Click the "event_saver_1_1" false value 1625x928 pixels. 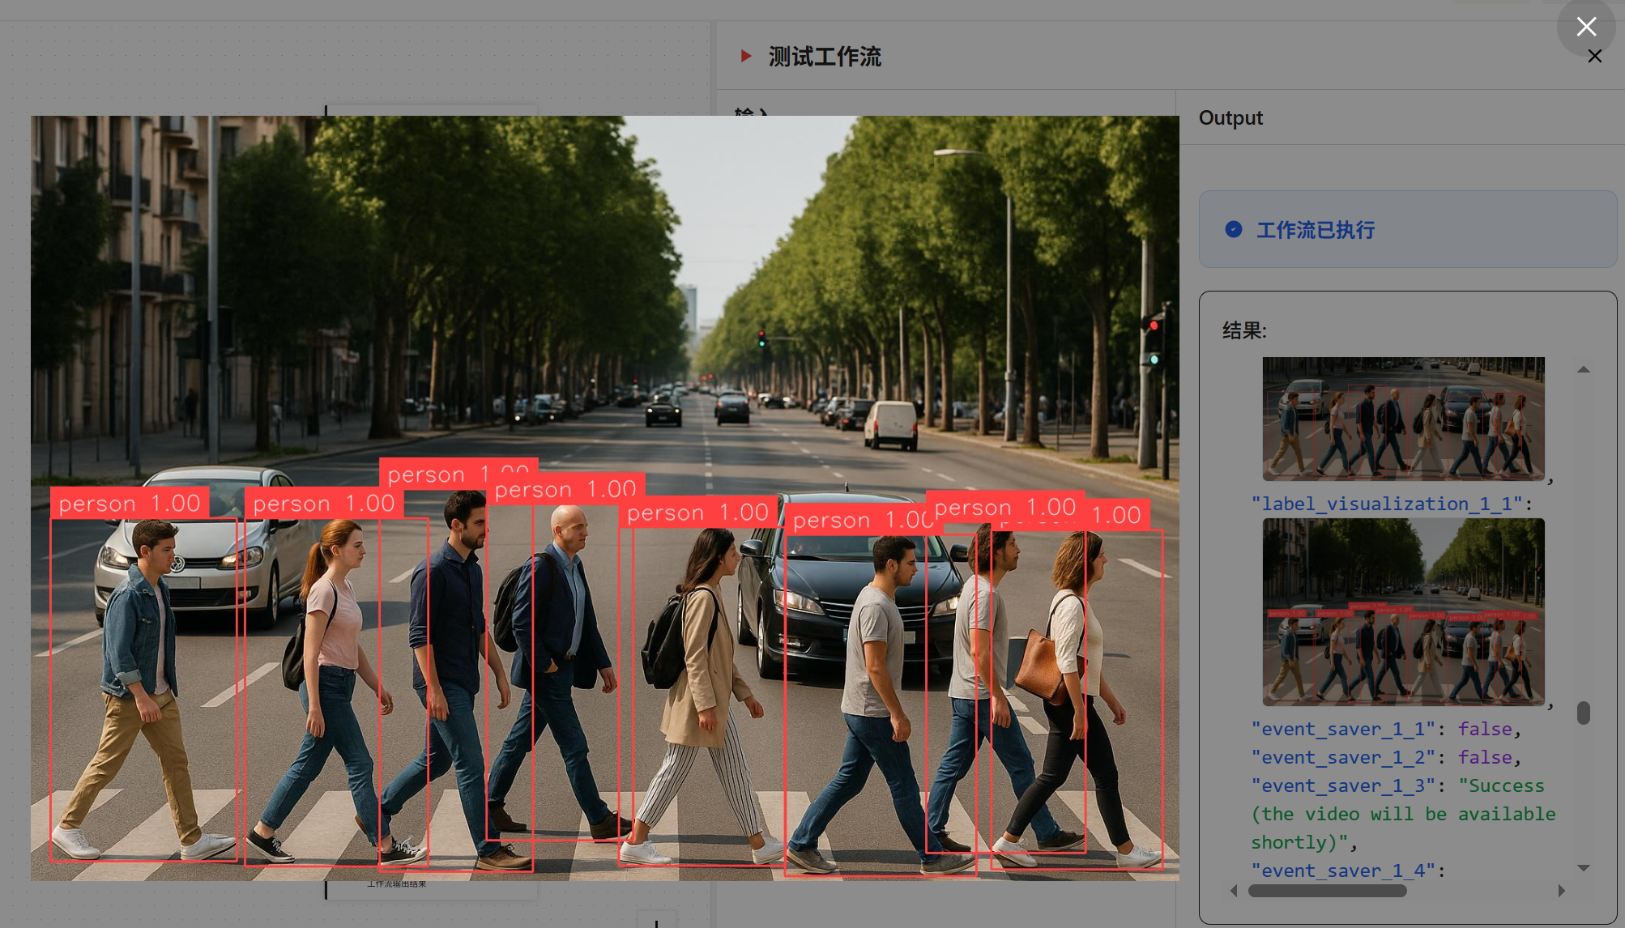point(1485,729)
